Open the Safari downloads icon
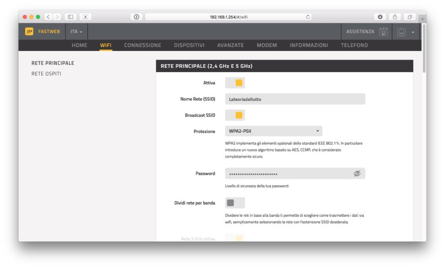Screen dimensions: 445x268 380,17
